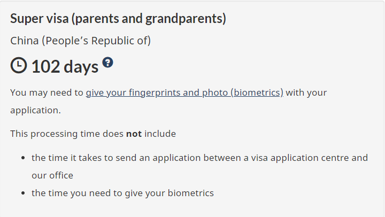The width and height of the screenshot is (385, 217).
Task: Click the second bullet point marker
Action: click(x=24, y=193)
